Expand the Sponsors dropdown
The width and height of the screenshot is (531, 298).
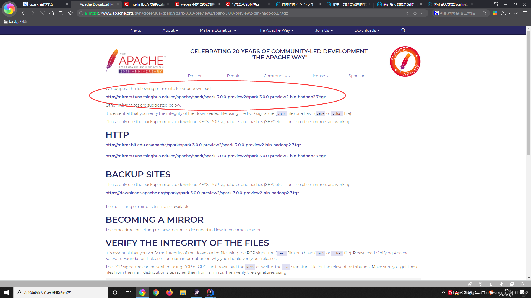click(359, 76)
